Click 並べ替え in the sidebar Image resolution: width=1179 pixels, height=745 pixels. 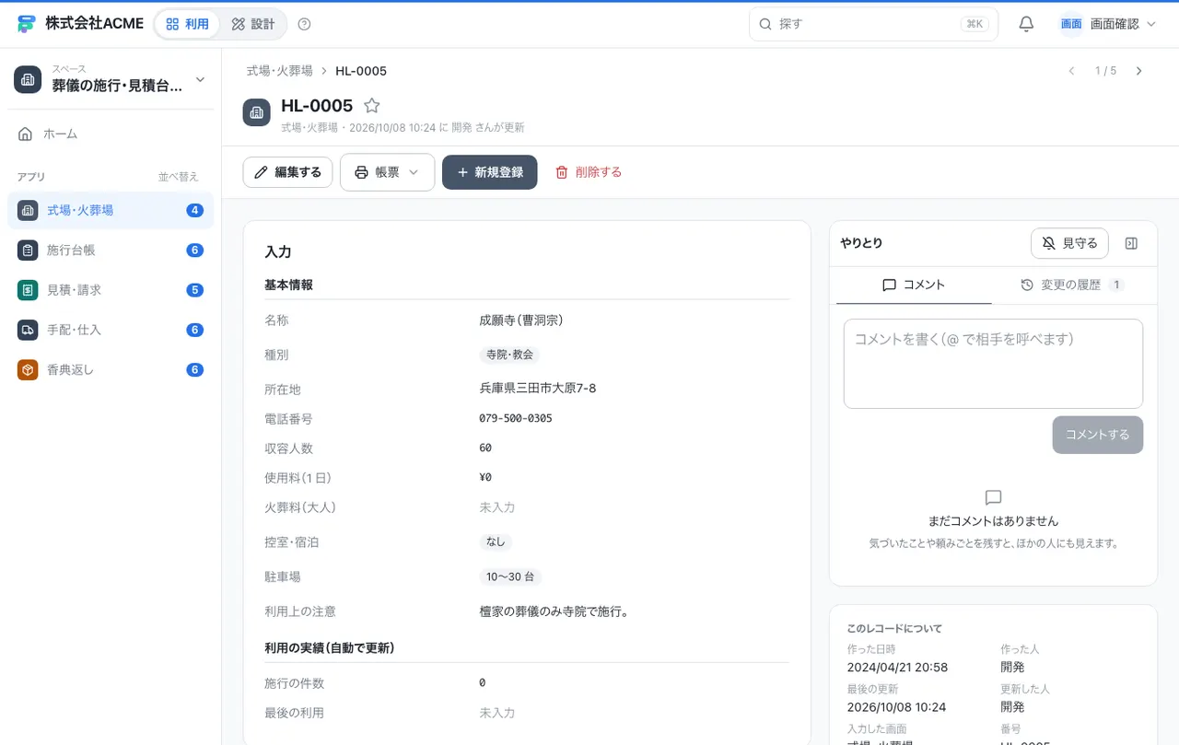178,177
